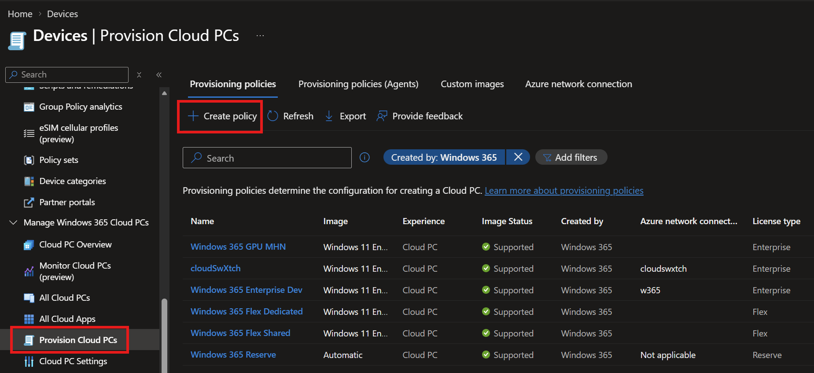Click the info icon beside search box
Image resolution: width=814 pixels, height=373 pixels.
pyautogui.click(x=365, y=158)
